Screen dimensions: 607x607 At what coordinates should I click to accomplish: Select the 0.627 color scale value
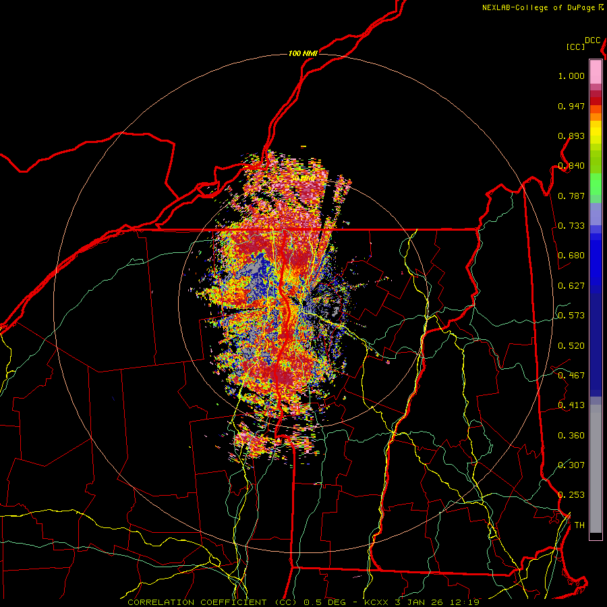[x=571, y=285]
